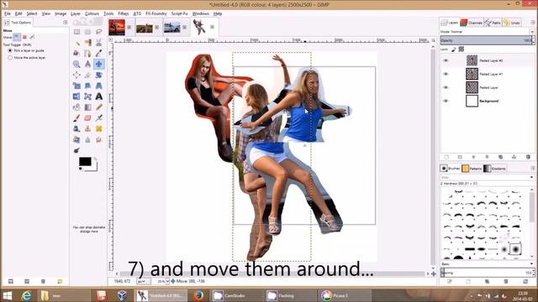This screenshot has width=538, height=302.
Task: Hide the Pasted Layer #2 eye icon
Action: [446, 60]
